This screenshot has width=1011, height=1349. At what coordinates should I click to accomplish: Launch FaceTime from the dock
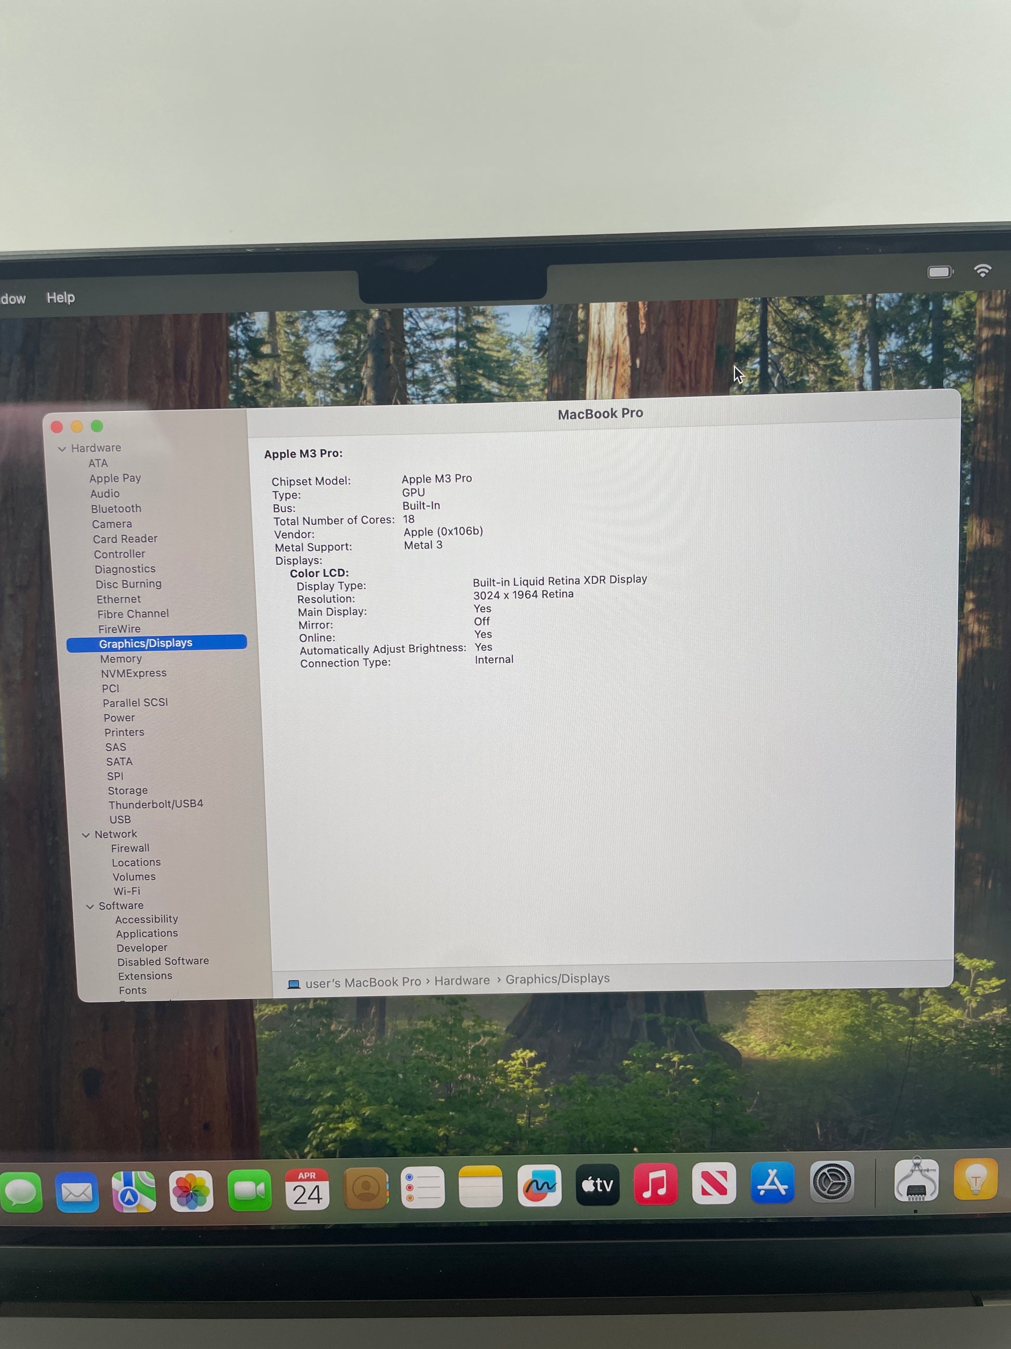click(x=249, y=1190)
